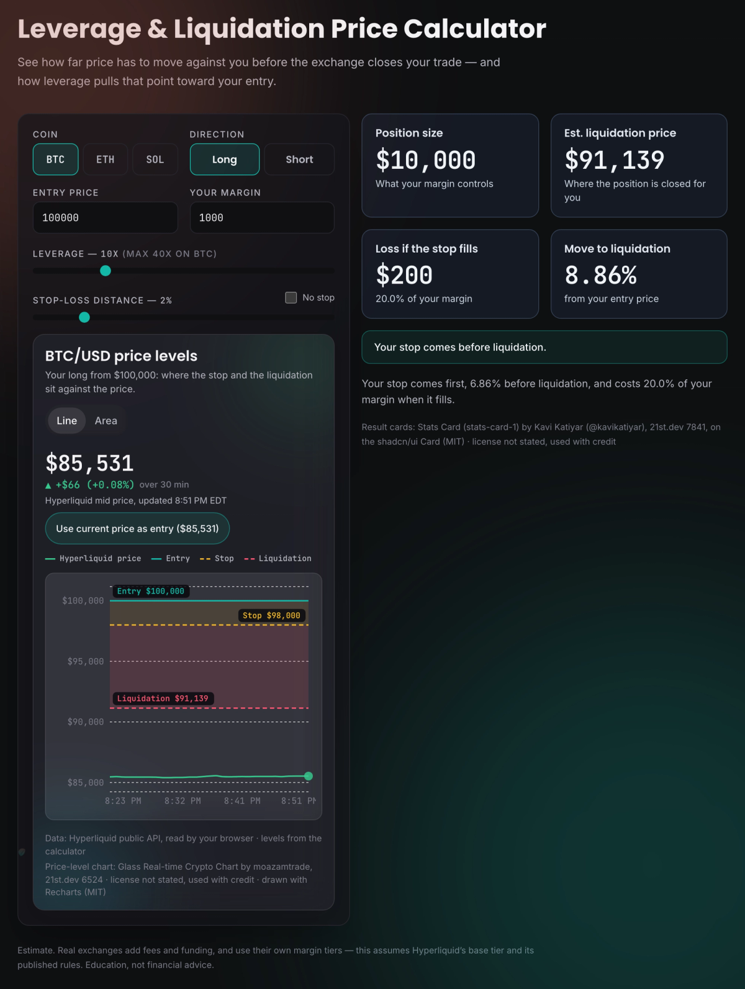Switch chart to the Line tab
This screenshot has width=745, height=989.
point(67,421)
